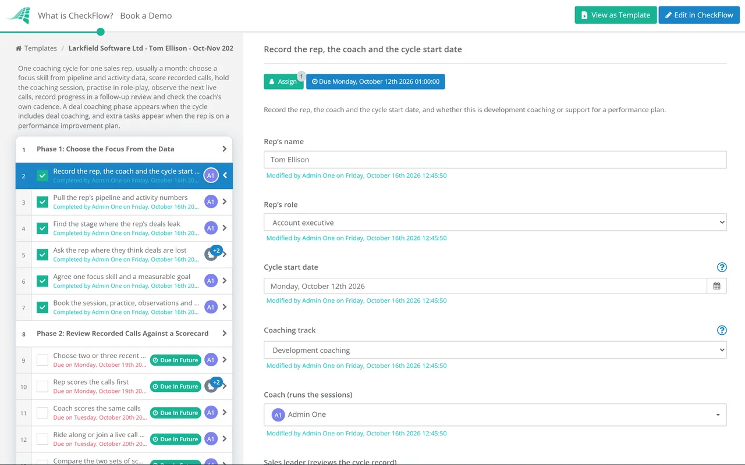
Task: Collapse the selected Record the rep task chevron
Action: pyautogui.click(x=225, y=176)
